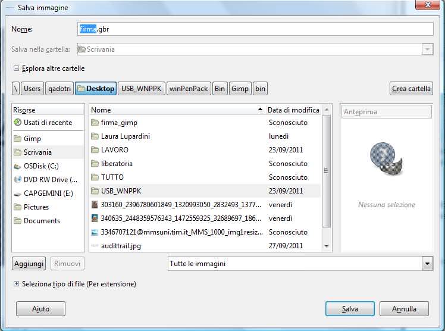Open the Salva nella cartella dropdown

(x=427, y=49)
